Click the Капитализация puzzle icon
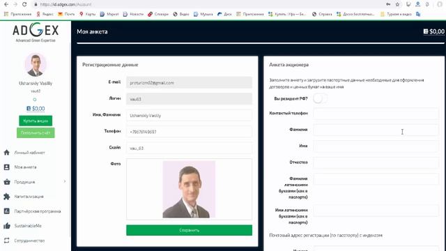 (7, 197)
